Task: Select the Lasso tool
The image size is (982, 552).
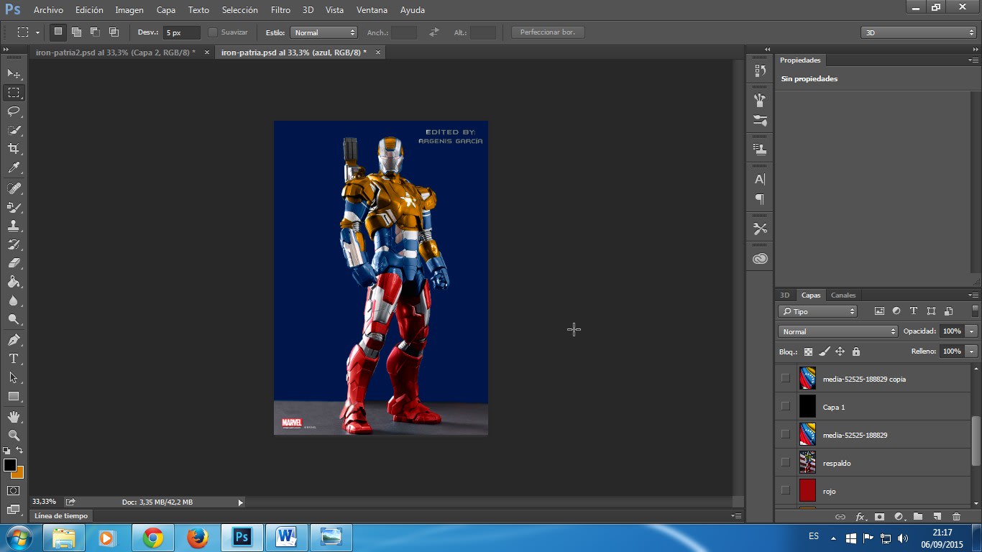Action: click(x=14, y=111)
